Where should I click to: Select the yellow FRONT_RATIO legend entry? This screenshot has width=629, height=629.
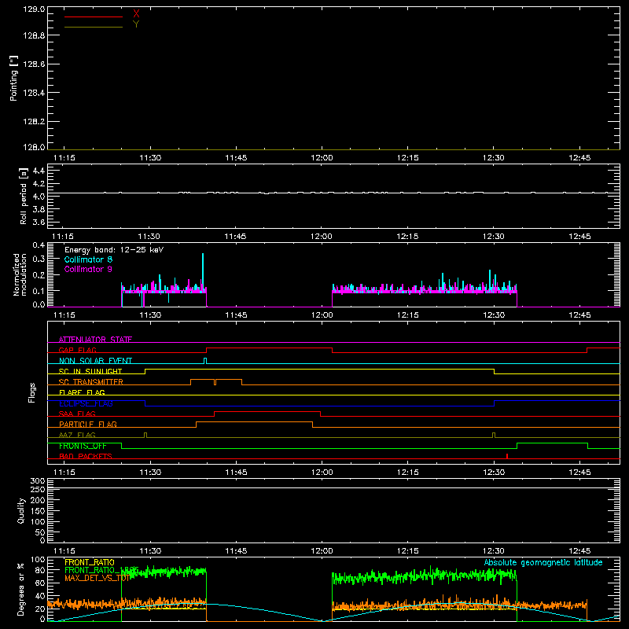(90, 562)
